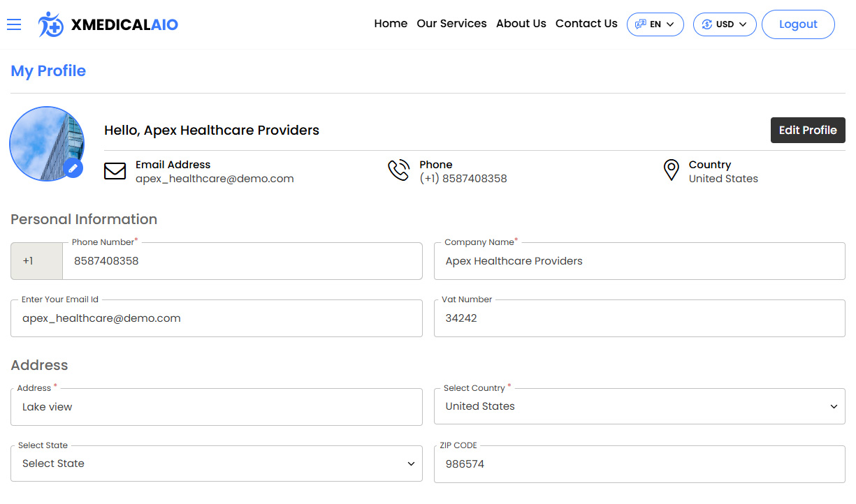The width and height of the screenshot is (856, 504).
Task: Click the XMedicalAIO logo
Action: click(x=108, y=24)
